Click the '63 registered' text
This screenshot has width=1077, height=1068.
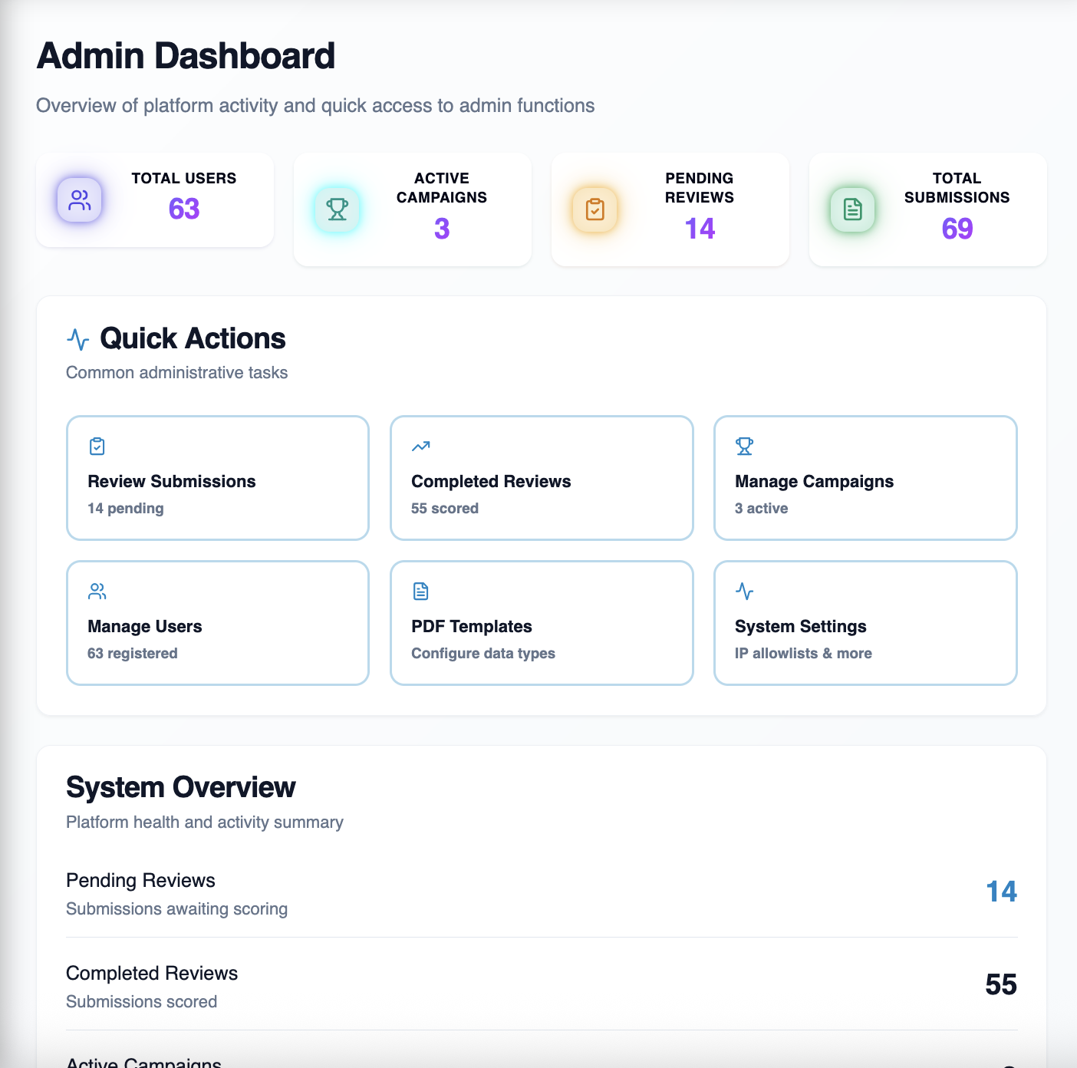[133, 654]
